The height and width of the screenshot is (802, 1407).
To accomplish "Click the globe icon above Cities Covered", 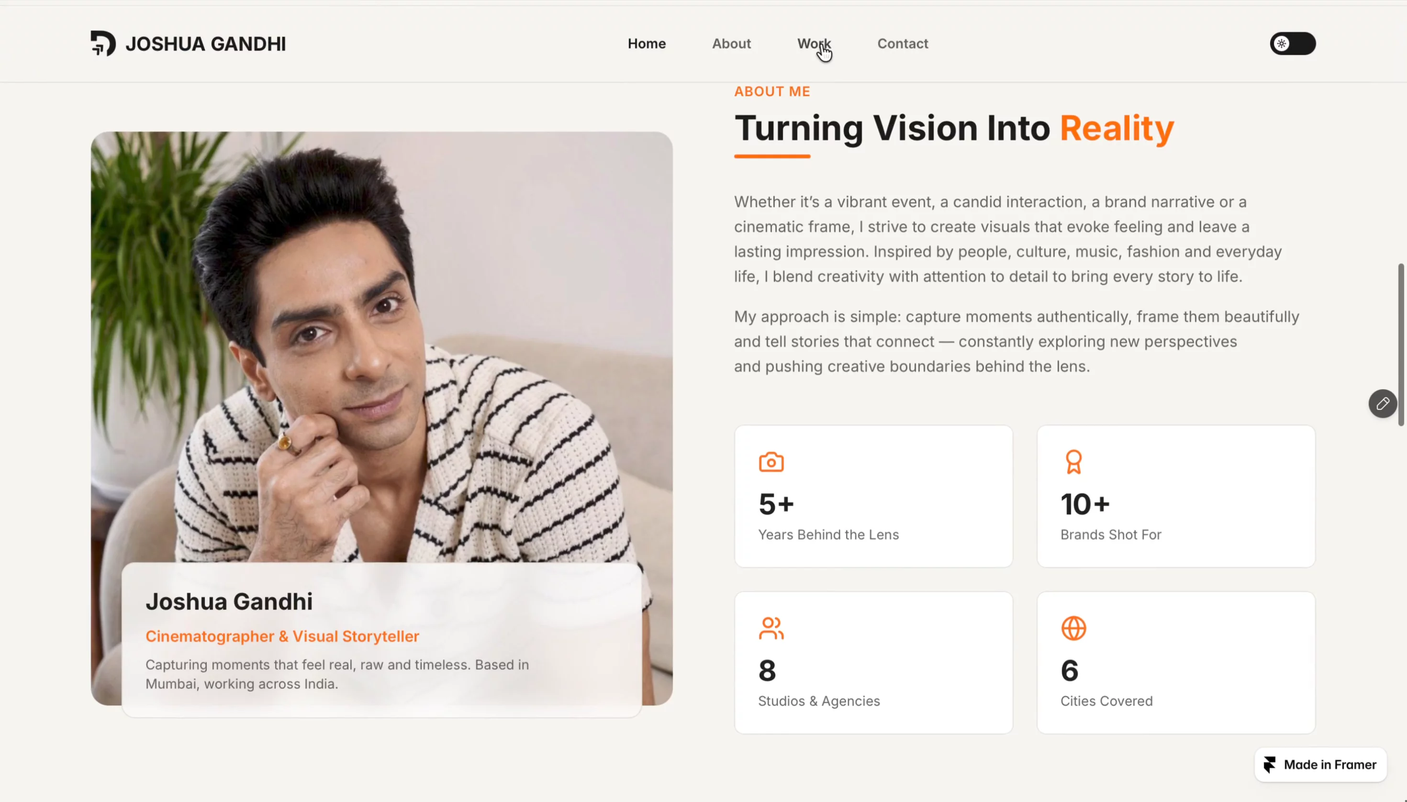I will (x=1073, y=628).
